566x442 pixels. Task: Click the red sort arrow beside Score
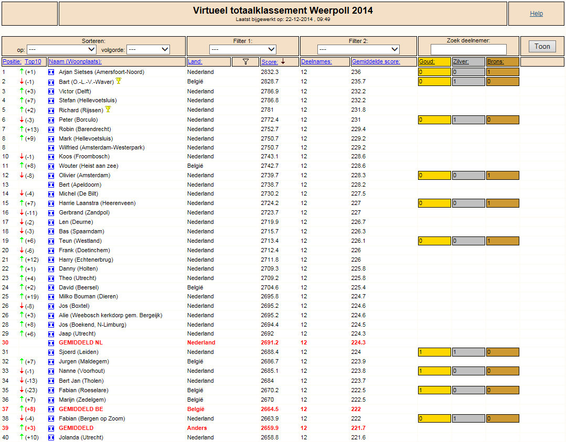pos(283,62)
